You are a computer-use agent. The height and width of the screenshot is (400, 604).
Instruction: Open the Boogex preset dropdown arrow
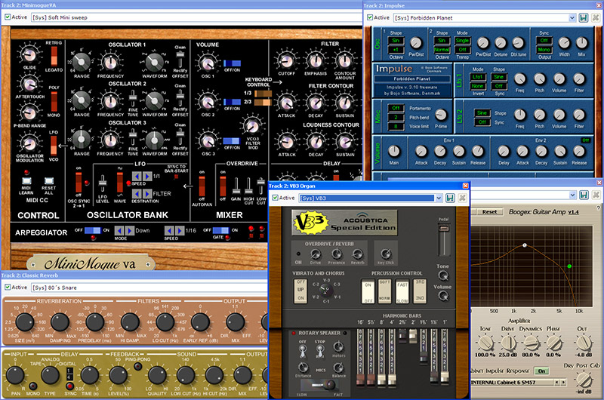[x=572, y=195]
